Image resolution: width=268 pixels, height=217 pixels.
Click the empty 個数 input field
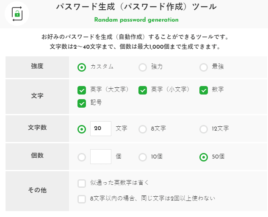[101, 156]
